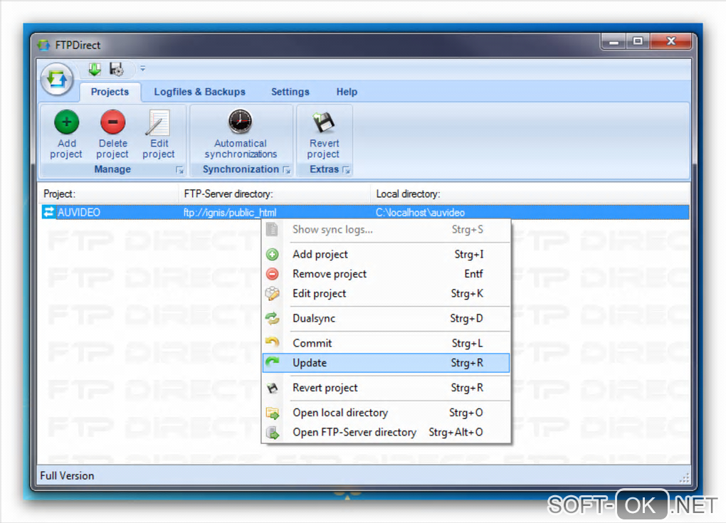
Task: Click the floppy icon beside Revert project
Action: (272, 388)
